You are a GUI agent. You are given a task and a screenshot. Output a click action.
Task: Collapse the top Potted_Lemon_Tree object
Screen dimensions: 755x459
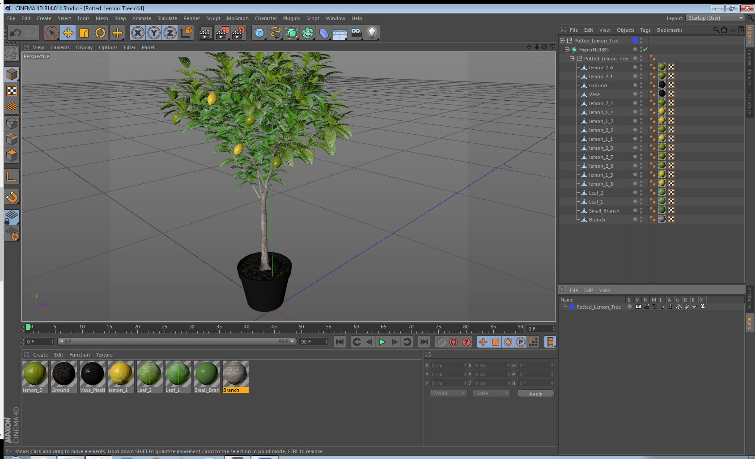(562, 40)
